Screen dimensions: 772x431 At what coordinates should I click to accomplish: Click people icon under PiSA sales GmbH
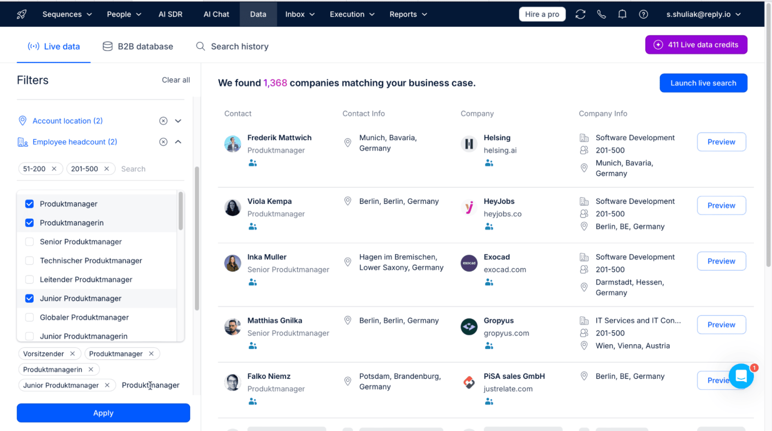click(489, 401)
